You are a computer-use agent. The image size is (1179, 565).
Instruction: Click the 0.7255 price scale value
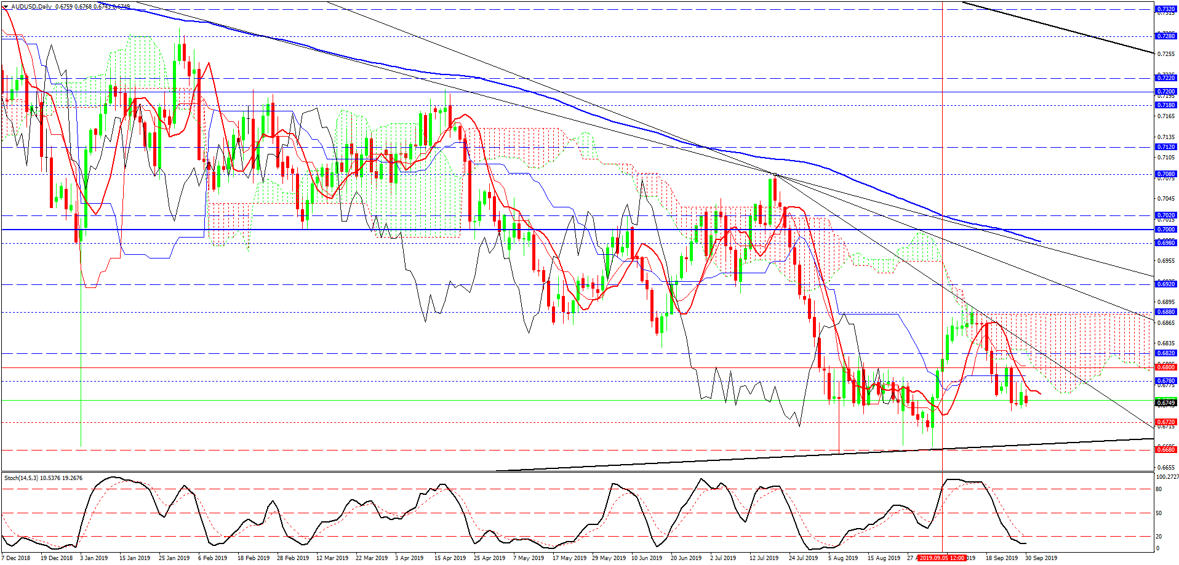point(1166,54)
